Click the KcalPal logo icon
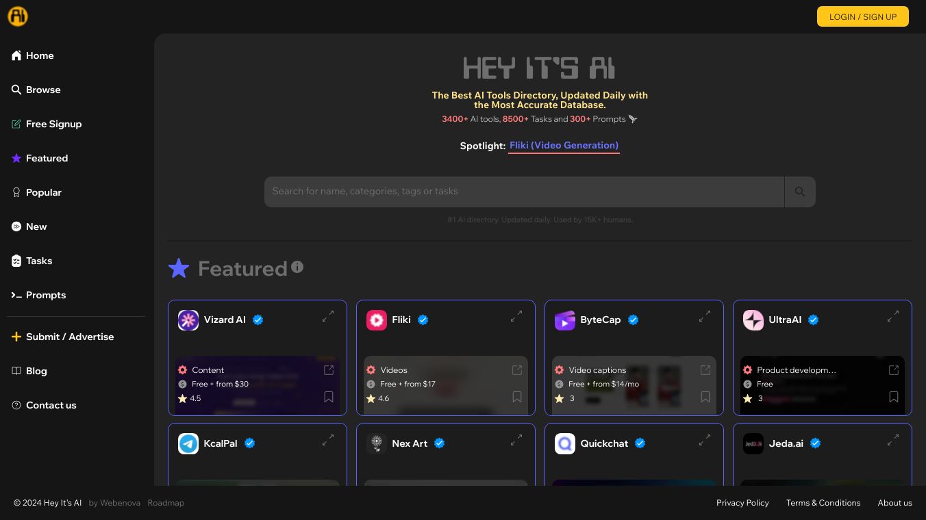926x520 pixels. pyautogui.click(x=188, y=444)
